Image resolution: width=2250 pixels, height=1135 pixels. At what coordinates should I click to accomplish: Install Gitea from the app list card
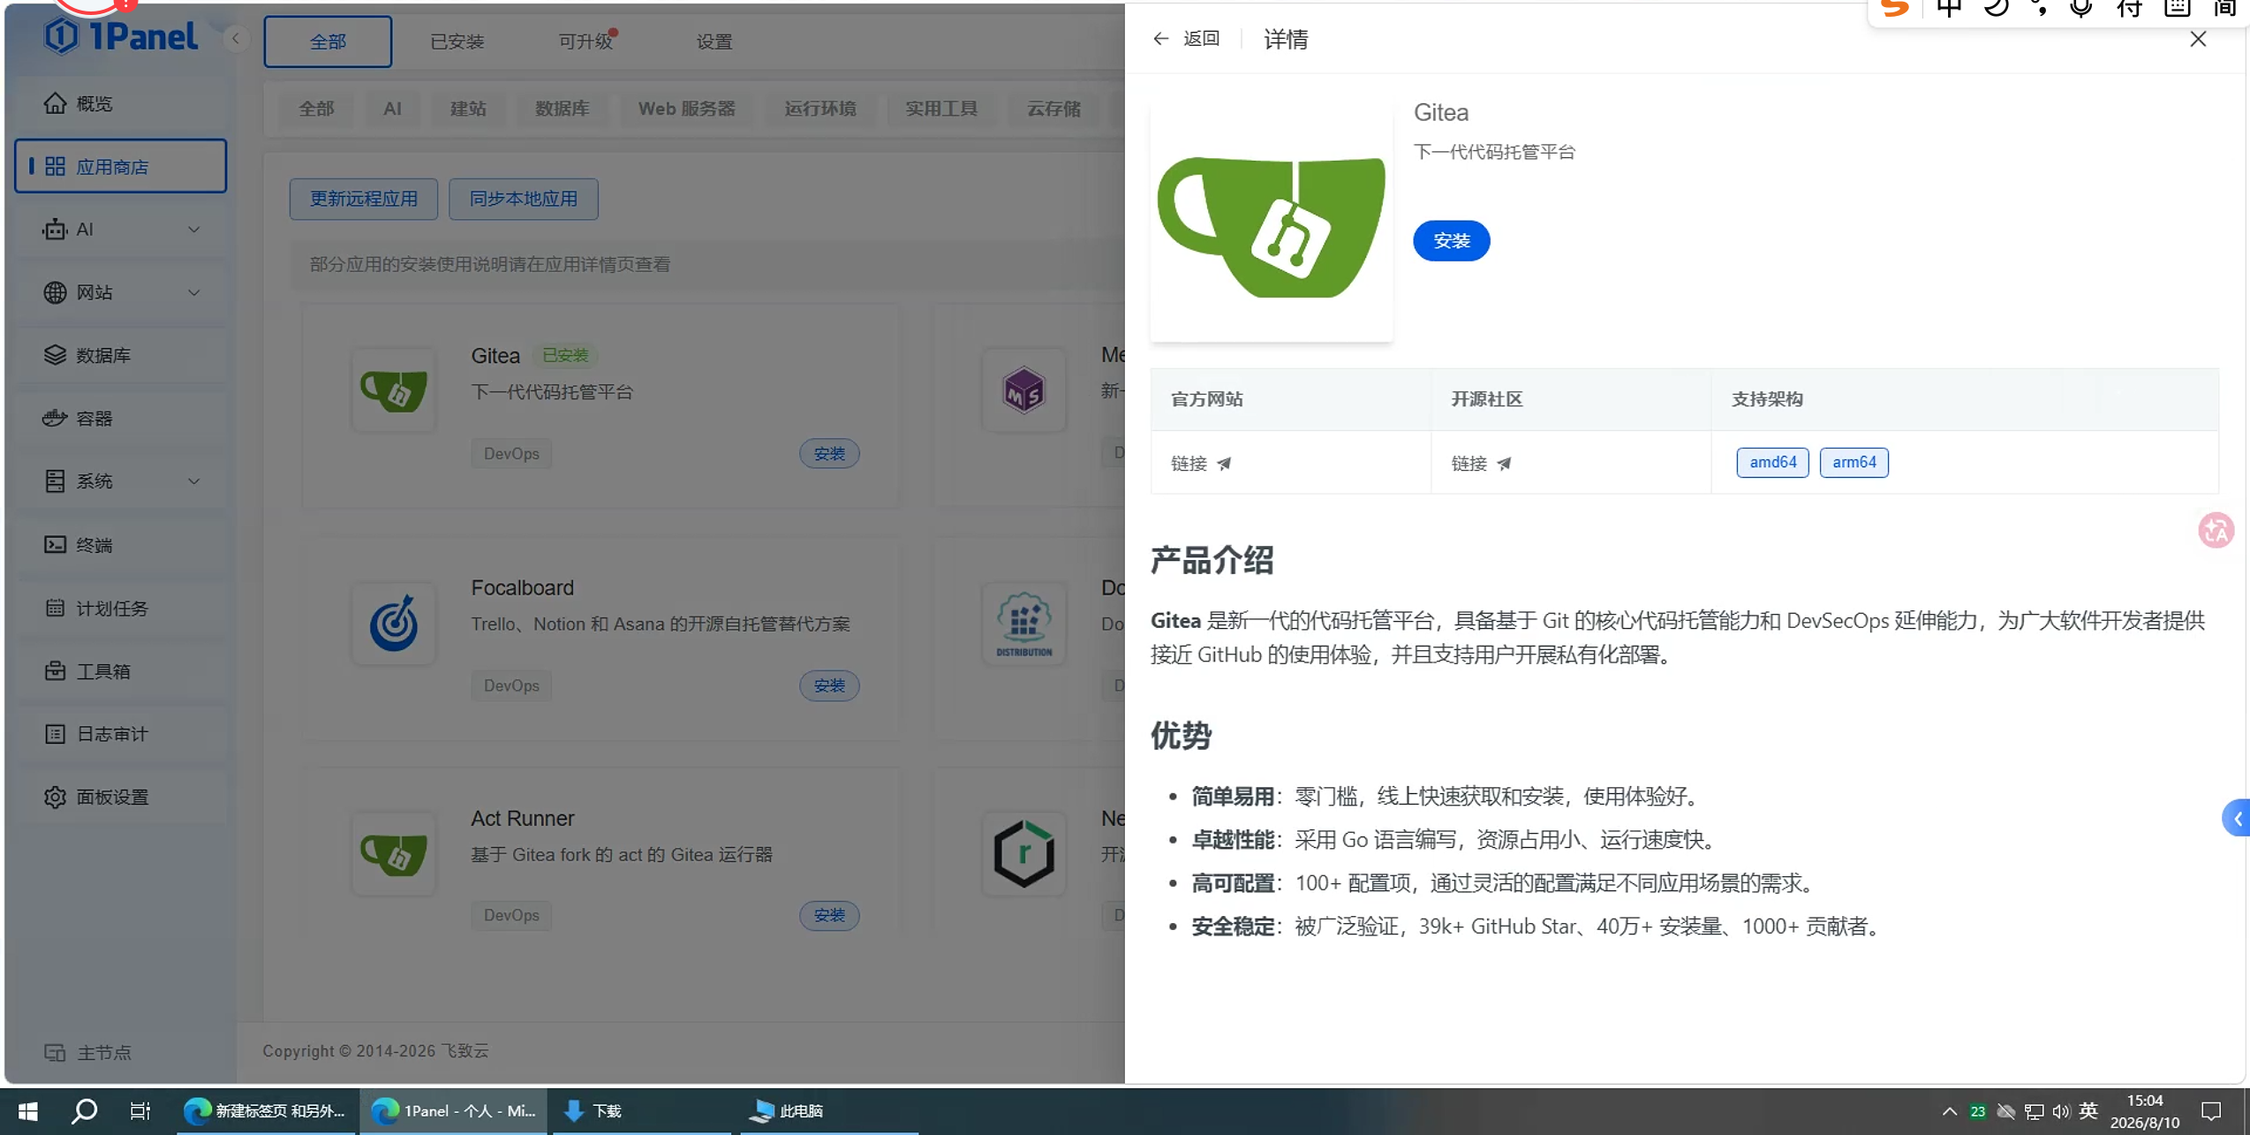tap(829, 454)
